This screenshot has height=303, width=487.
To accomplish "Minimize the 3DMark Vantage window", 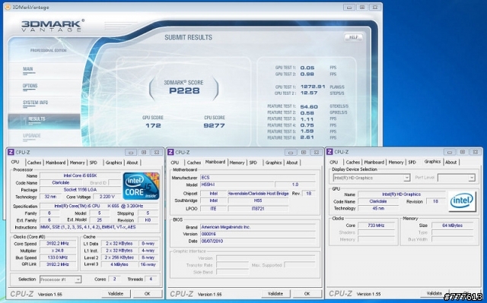I will (349, 7).
